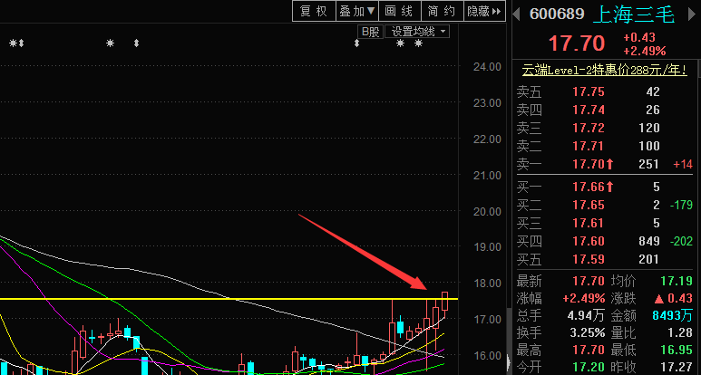Switch to 简约 simple view
Image resolution: width=701 pixels, height=375 pixels.
443,11
